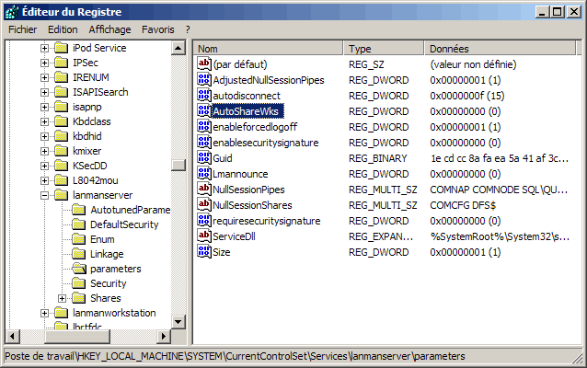Click the Enum folder icon

pyautogui.click(x=79, y=239)
